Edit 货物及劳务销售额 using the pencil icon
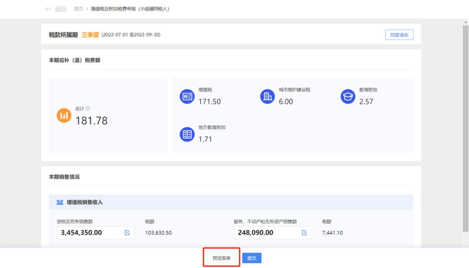This screenshot has width=469, height=268. [127, 233]
